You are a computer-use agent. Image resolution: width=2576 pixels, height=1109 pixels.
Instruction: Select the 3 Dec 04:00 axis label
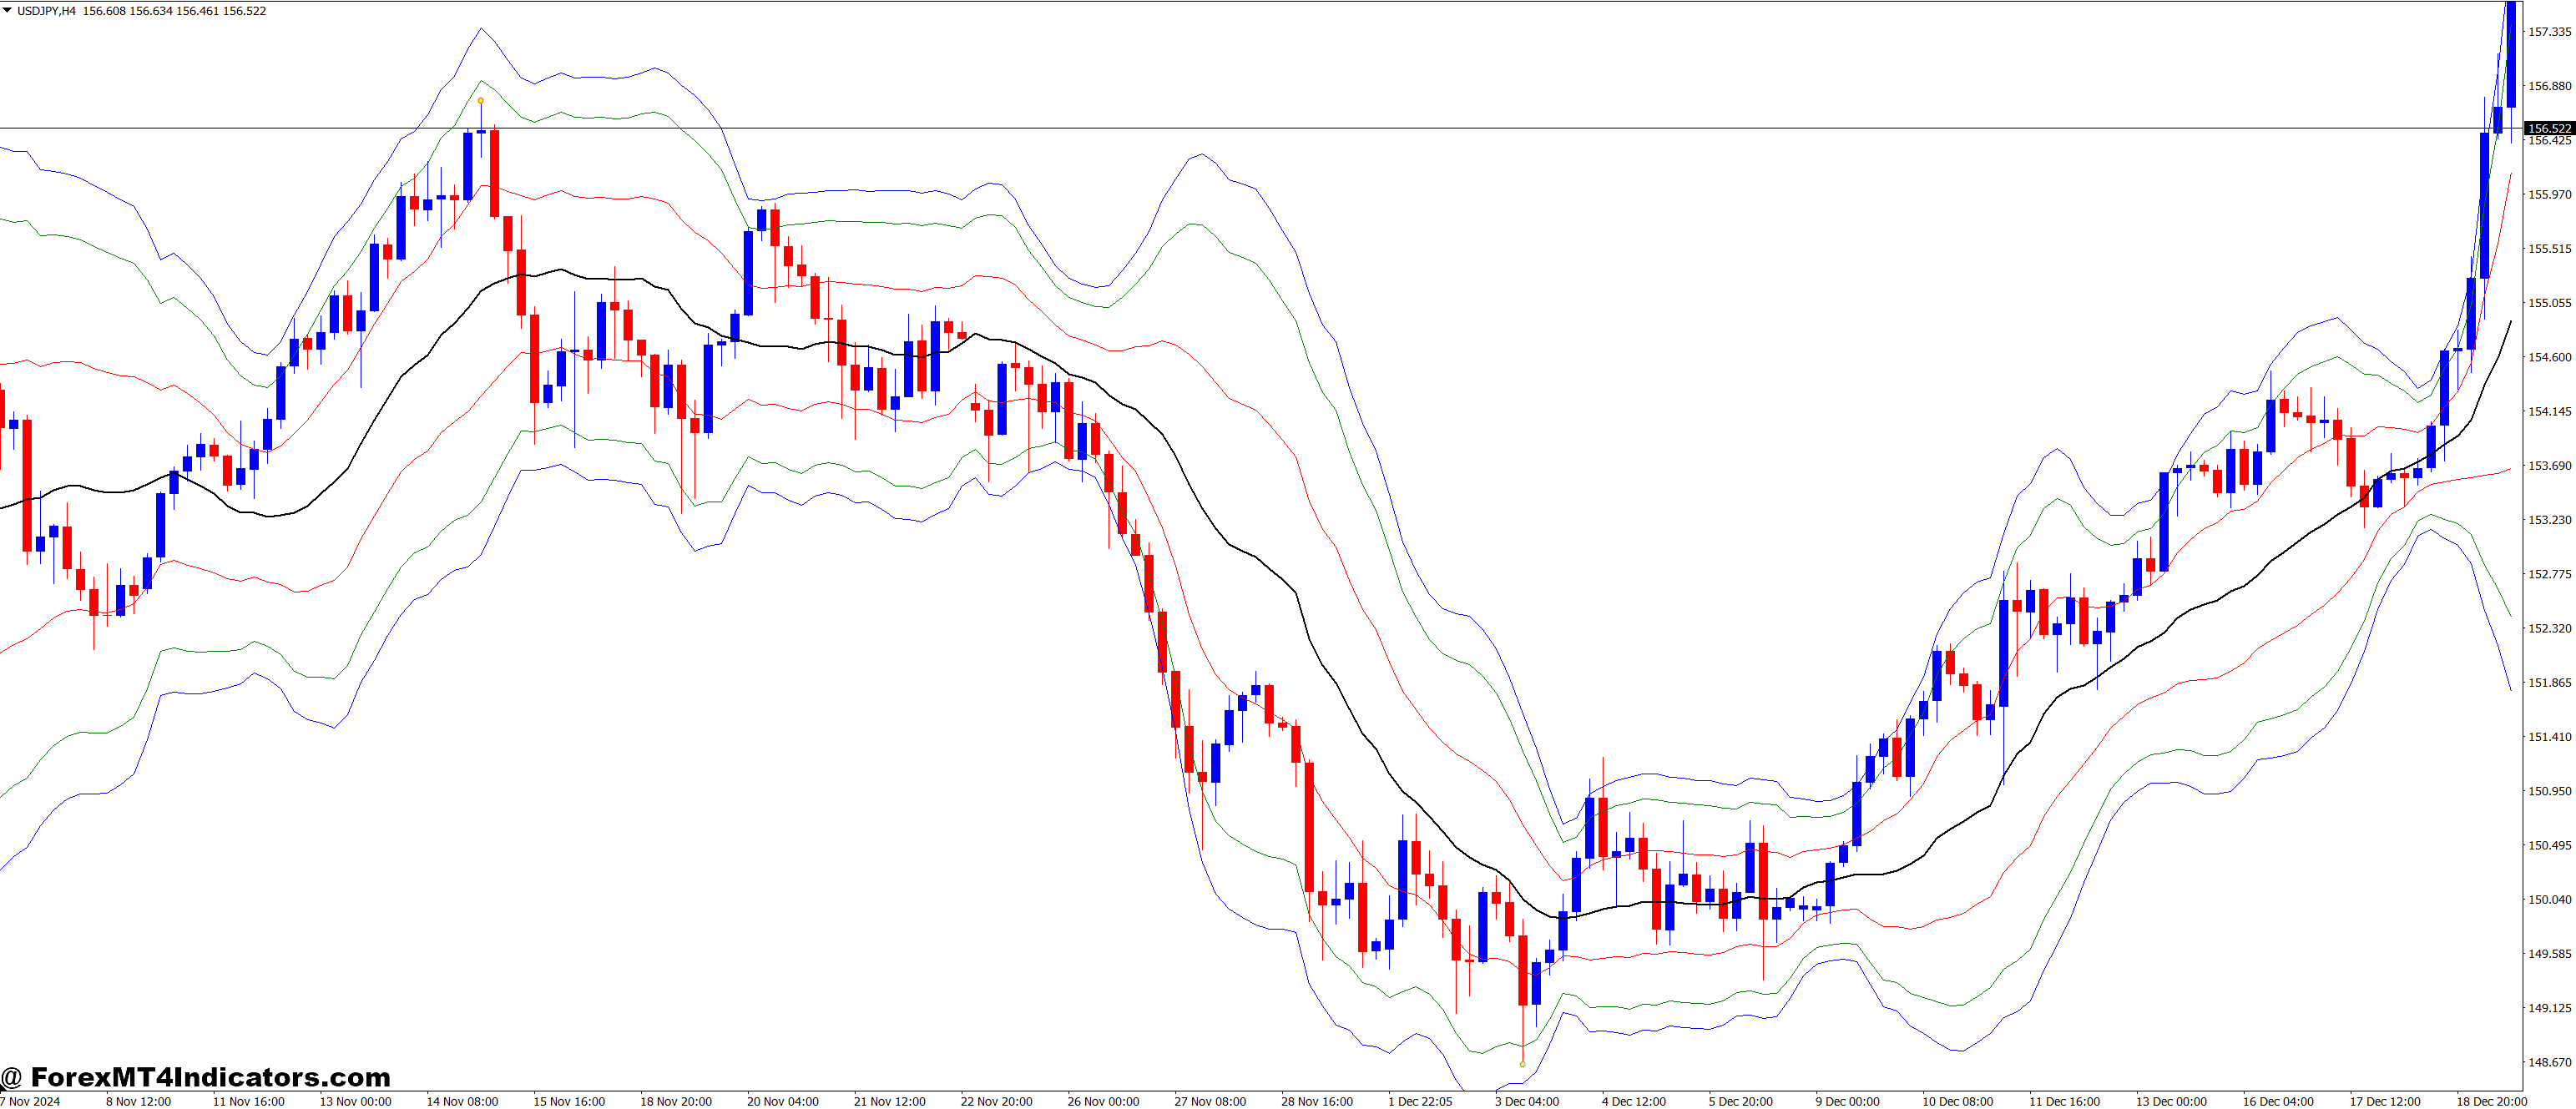(1530, 1102)
